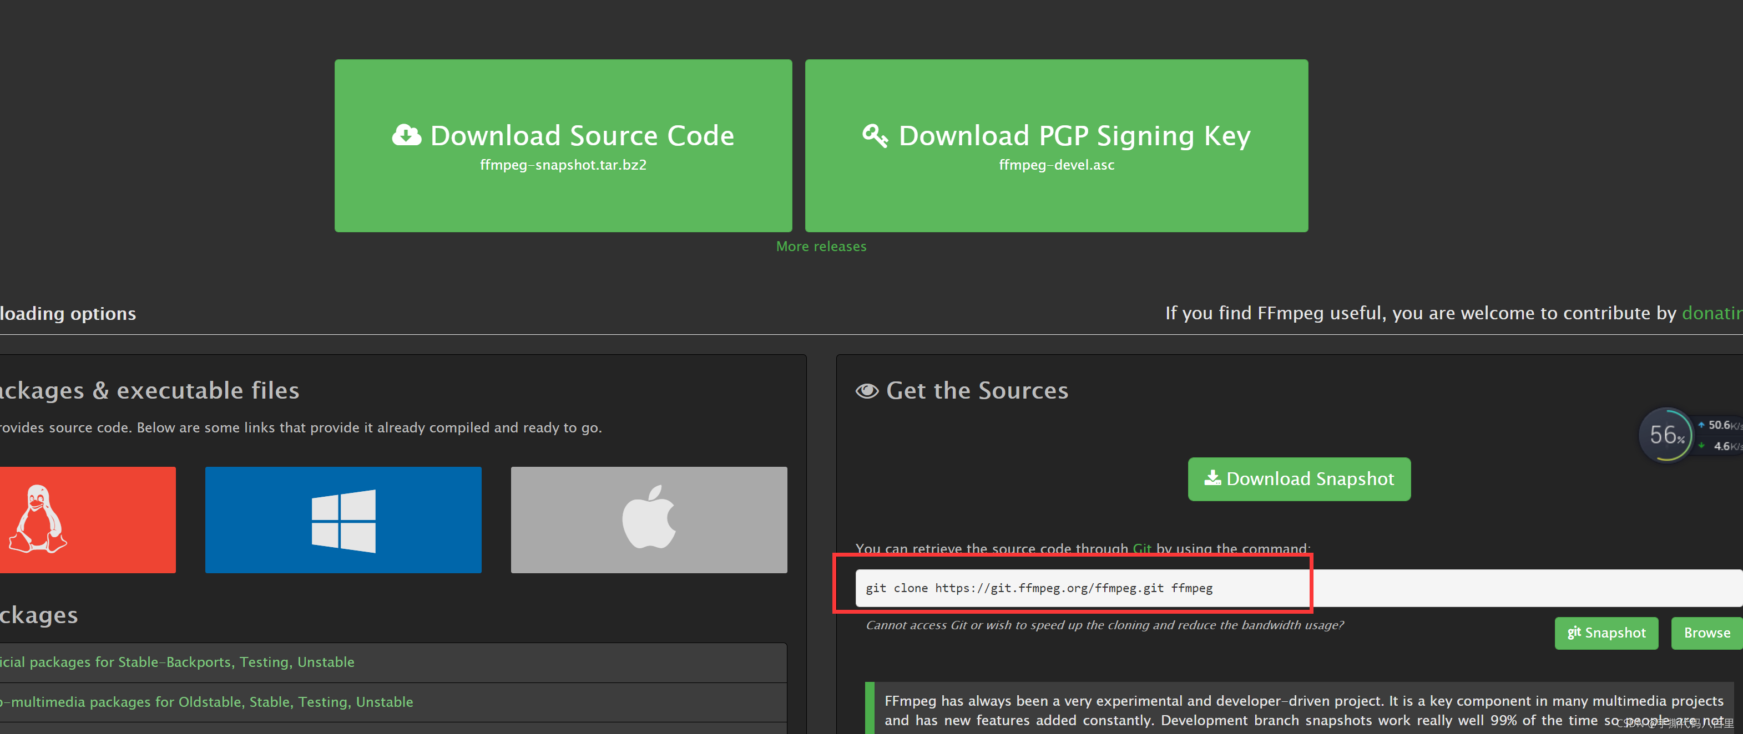Click the Download Snapshot button
The width and height of the screenshot is (1743, 734).
pyautogui.click(x=1299, y=478)
